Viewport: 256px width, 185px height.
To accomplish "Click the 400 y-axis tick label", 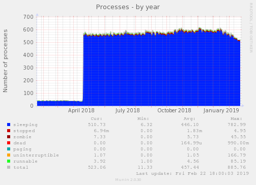I will click(x=29, y=55).
